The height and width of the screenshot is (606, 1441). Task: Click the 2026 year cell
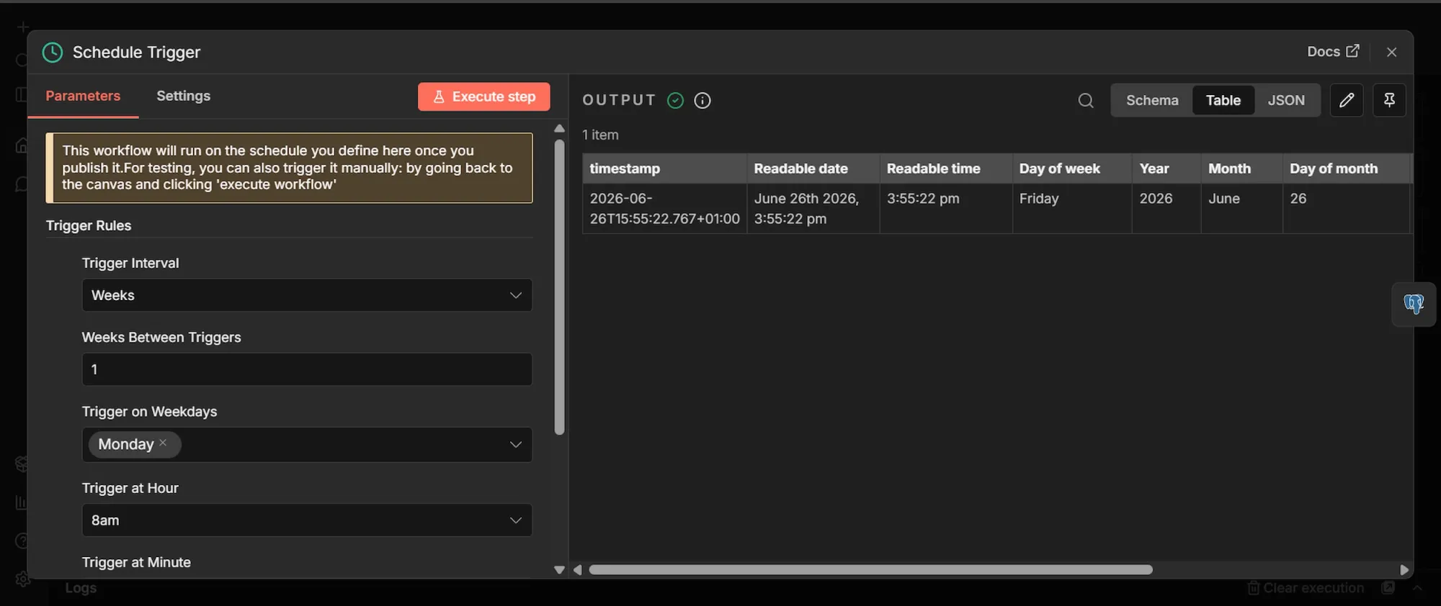1166,208
